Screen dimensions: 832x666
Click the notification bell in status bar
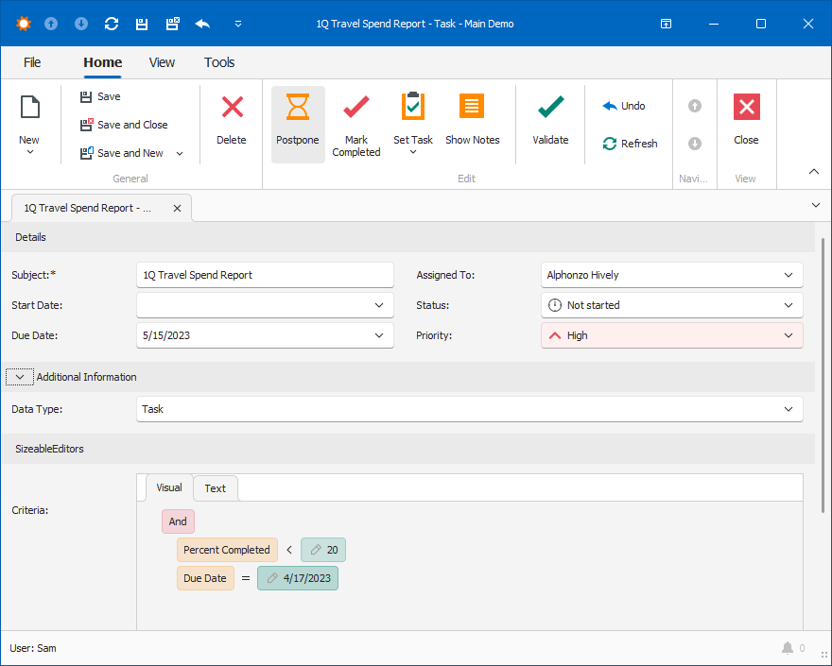(x=787, y=648)
